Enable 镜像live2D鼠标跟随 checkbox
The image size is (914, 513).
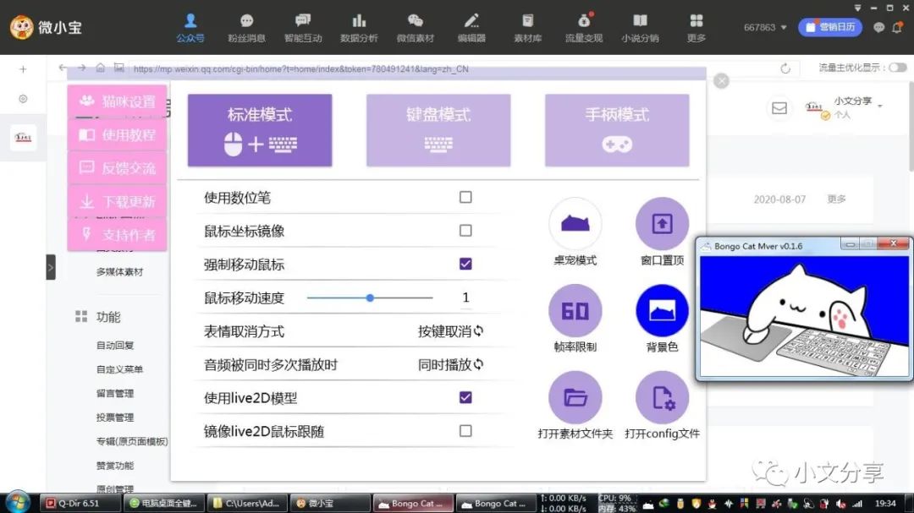465,431
